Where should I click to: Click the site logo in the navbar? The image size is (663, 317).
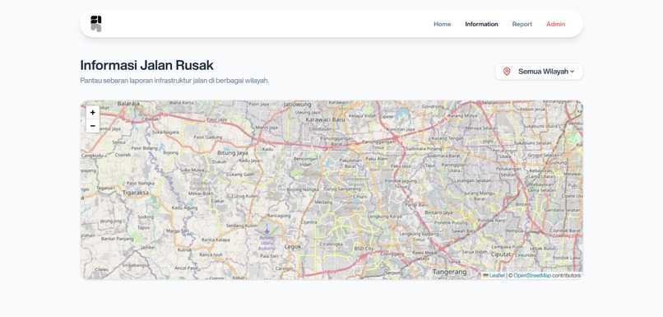96,24
